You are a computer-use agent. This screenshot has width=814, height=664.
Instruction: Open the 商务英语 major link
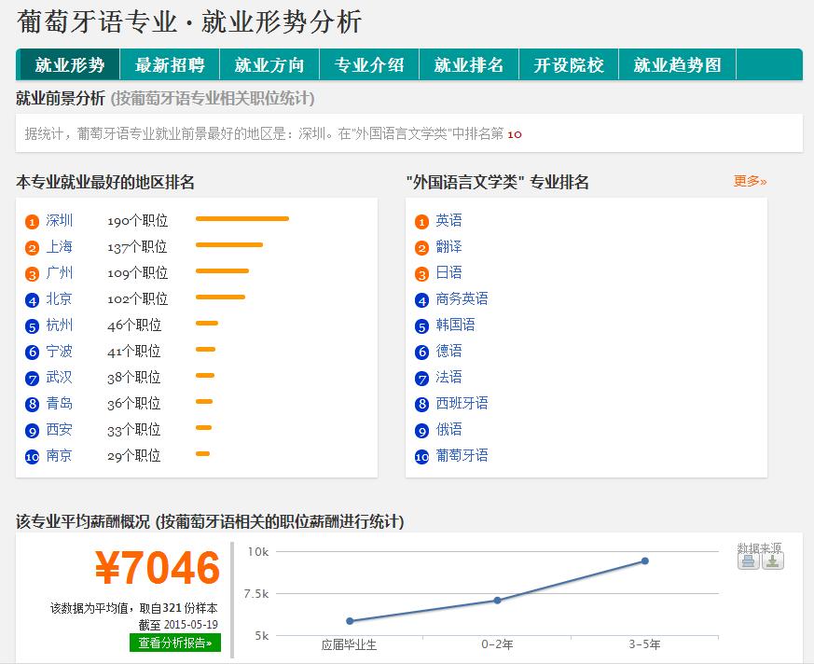click(462, 299)
